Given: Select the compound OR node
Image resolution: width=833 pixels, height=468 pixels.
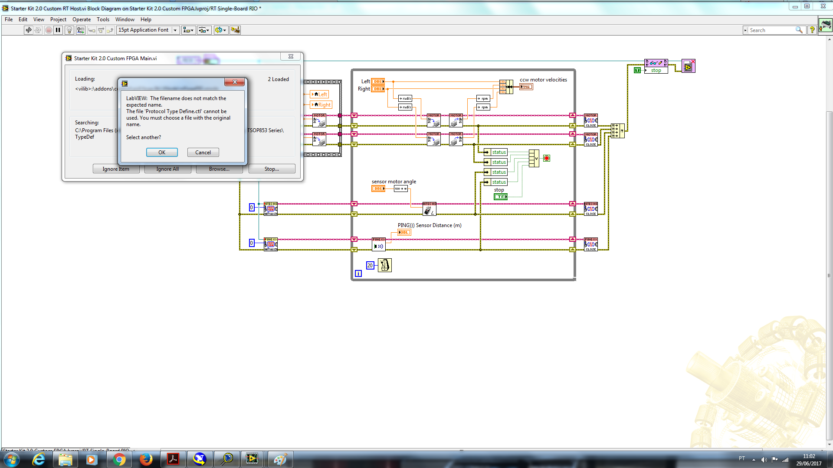Looking at the screenshot, I should 534,159.
